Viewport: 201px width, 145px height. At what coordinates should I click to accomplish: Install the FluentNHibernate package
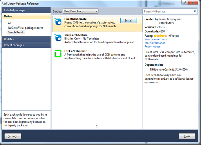[128, 21]
